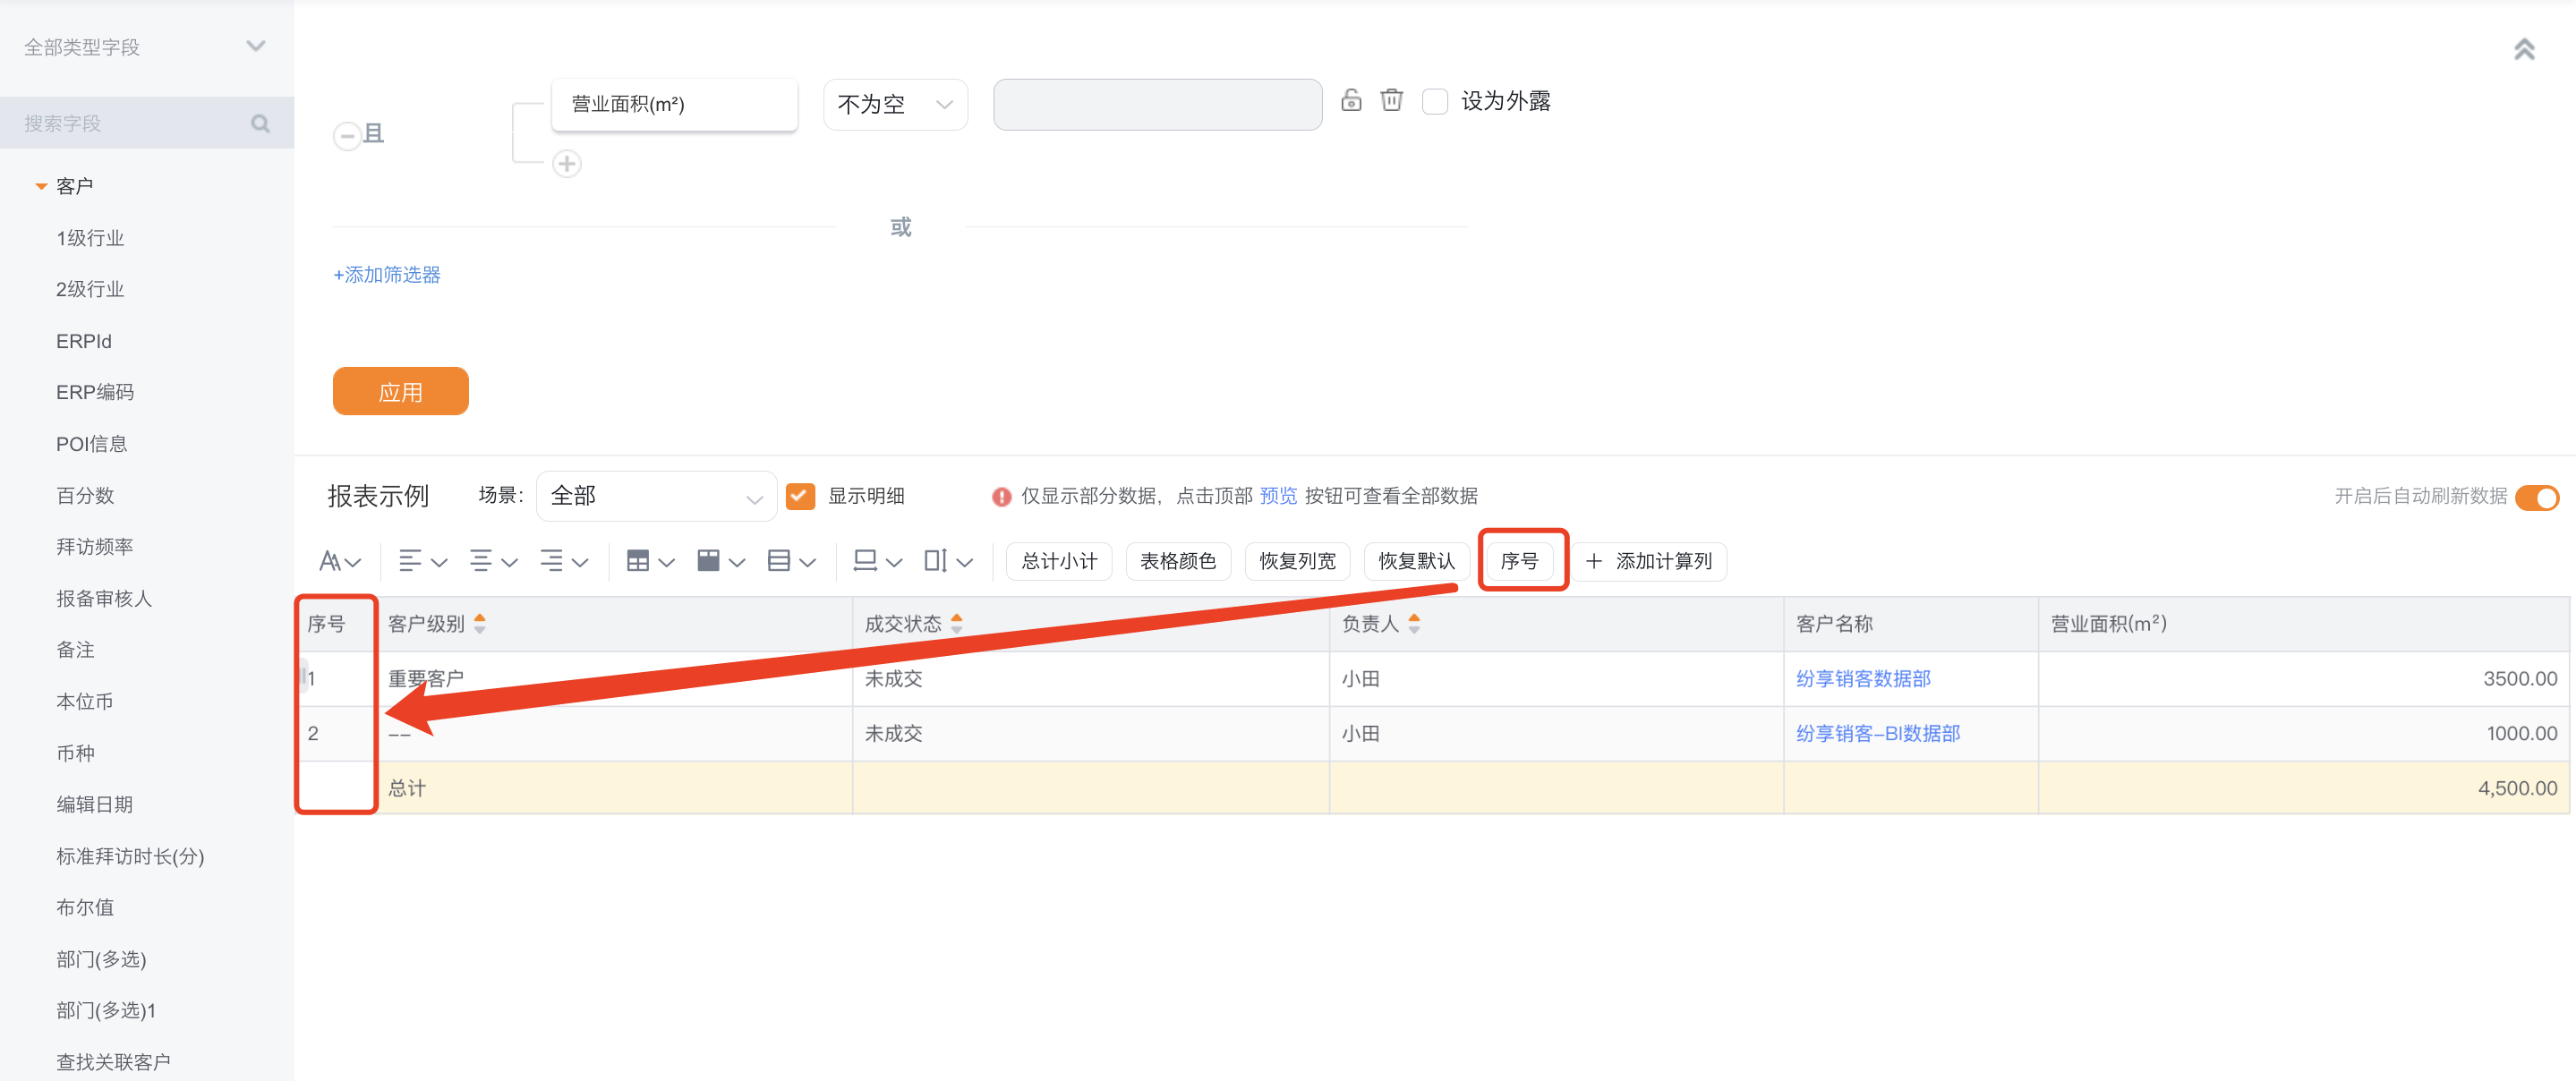Select POI信息 field

(92, 444)
